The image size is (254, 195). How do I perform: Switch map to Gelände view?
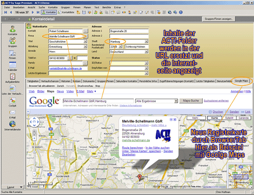coord(243,118)
